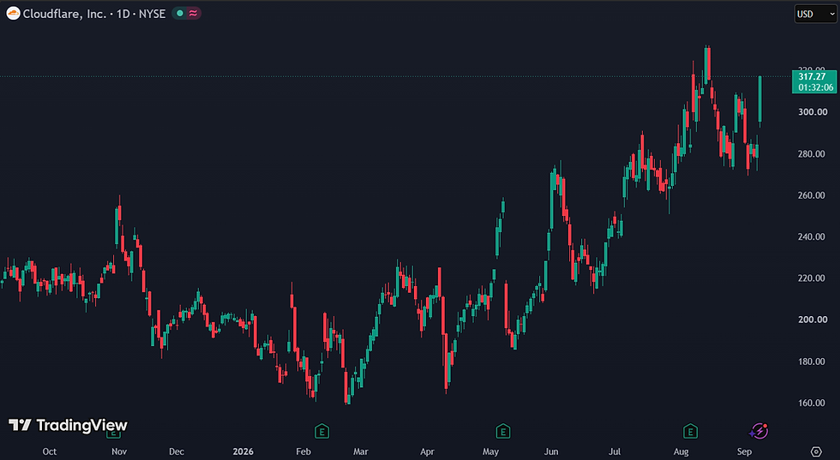The height and width of the screenshot is (460, 840).
Task: Click the 2026 year axis label
Action: tap(243, 451)
